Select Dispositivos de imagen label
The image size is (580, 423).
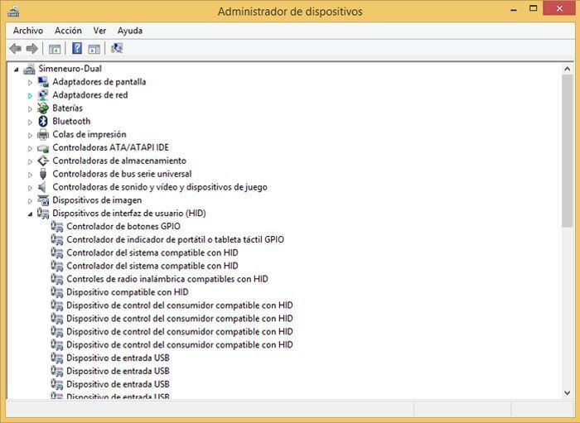tap(97, 200)
